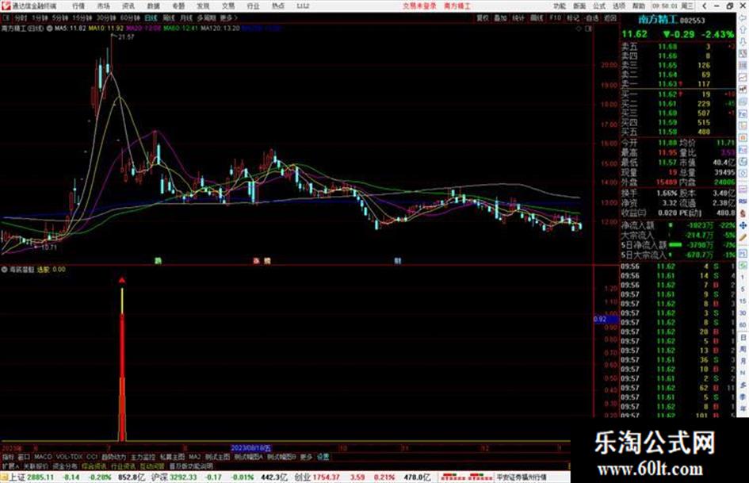The image size is (749, 483).
Task: Click the 创业 index in status bar
Action: (x=302, y=477)
